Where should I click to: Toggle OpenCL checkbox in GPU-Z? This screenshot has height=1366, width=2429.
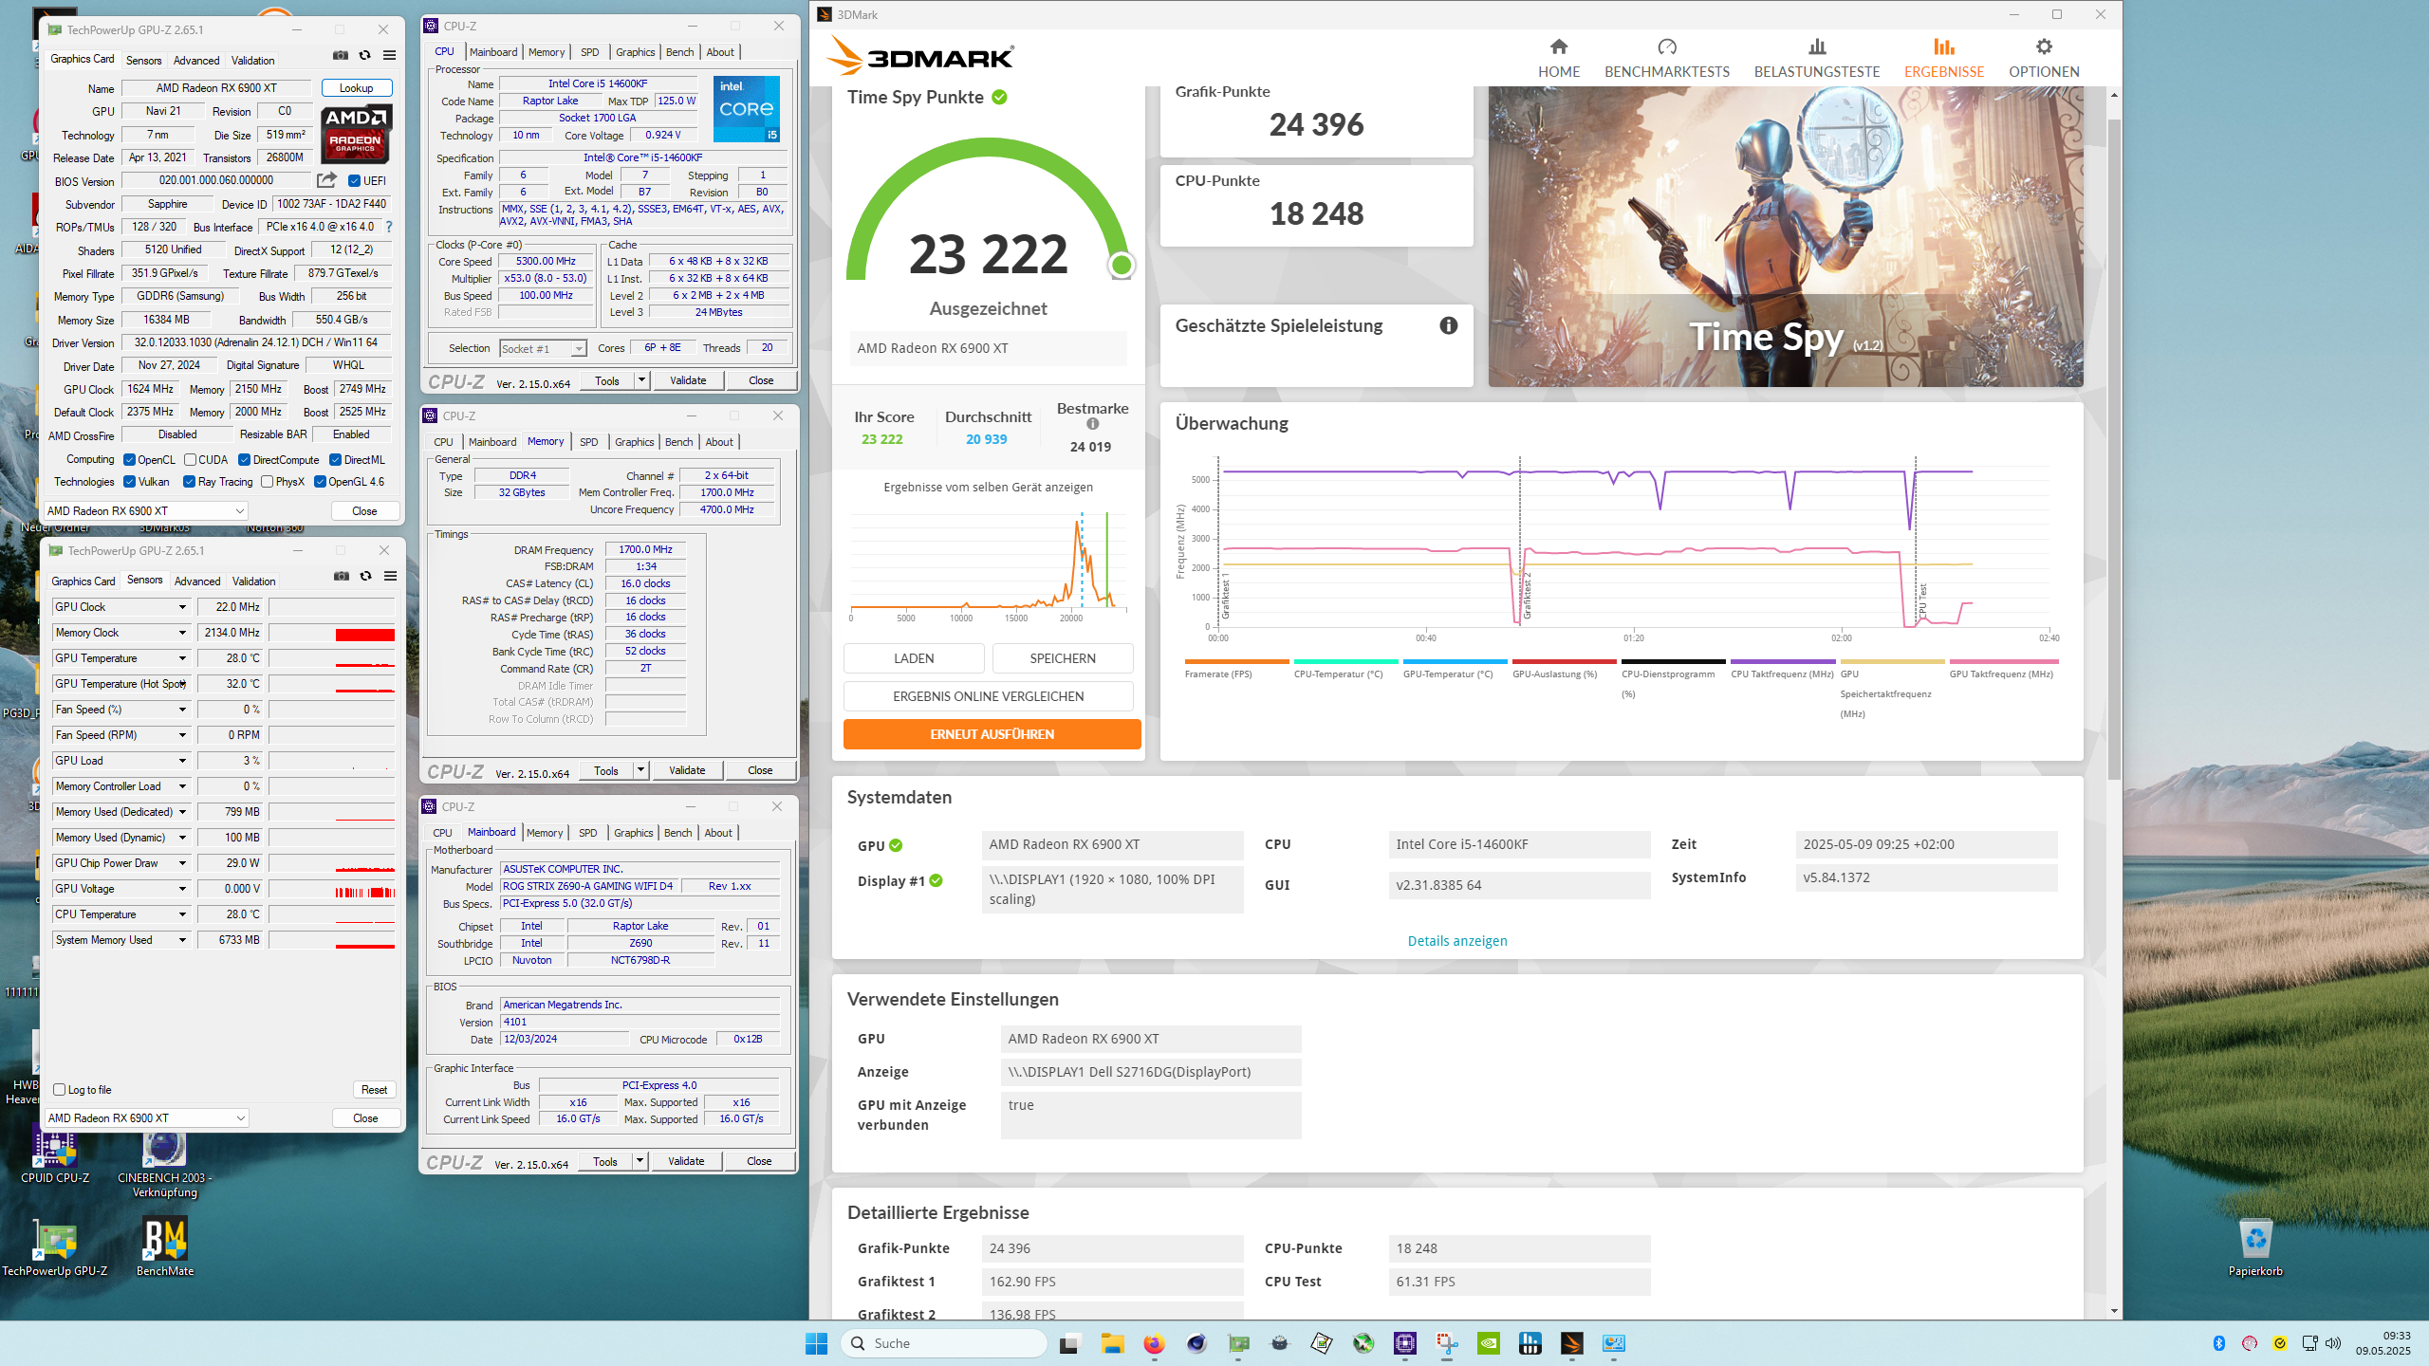(x=129, y=460)
